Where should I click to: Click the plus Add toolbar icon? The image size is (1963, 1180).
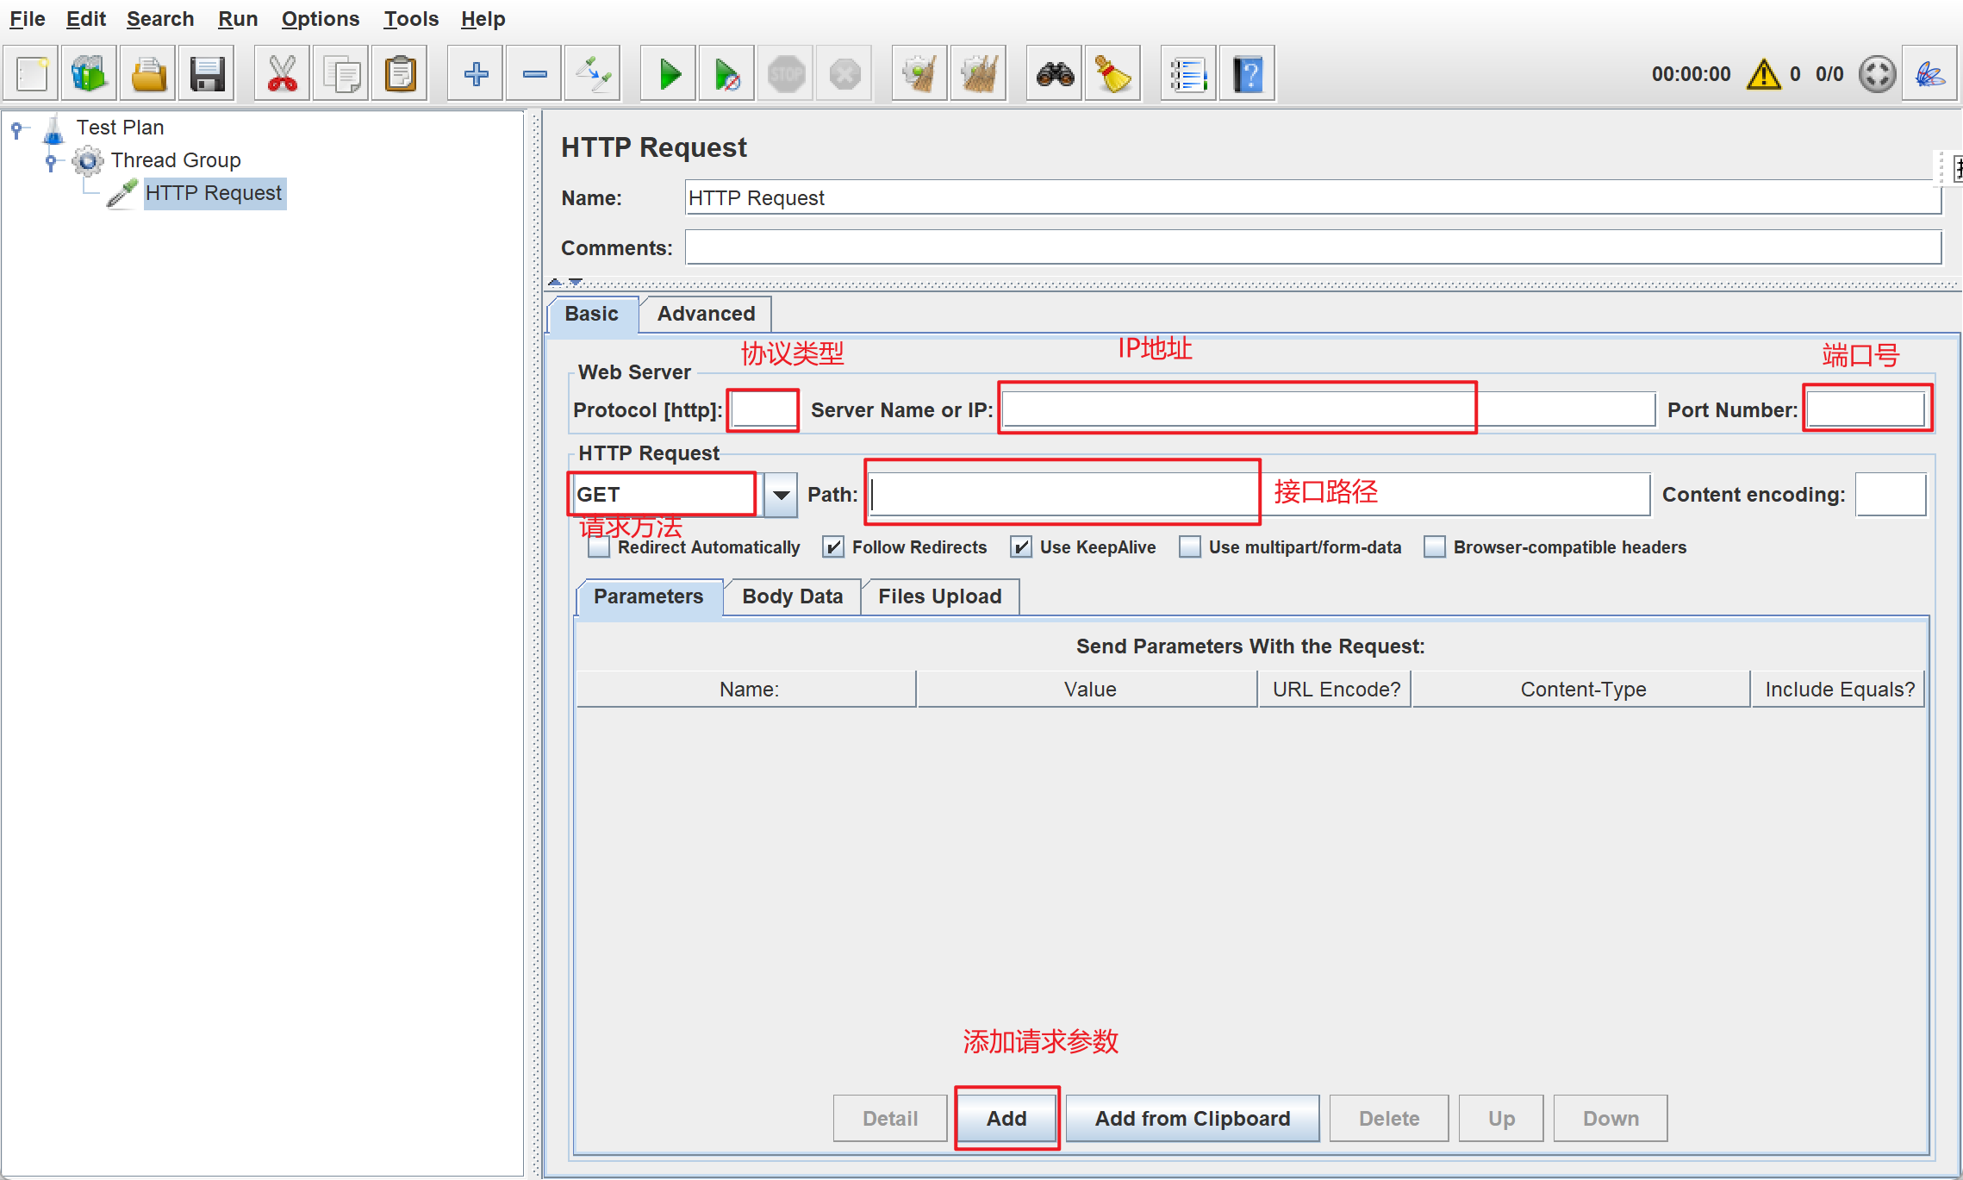point(476,74)
